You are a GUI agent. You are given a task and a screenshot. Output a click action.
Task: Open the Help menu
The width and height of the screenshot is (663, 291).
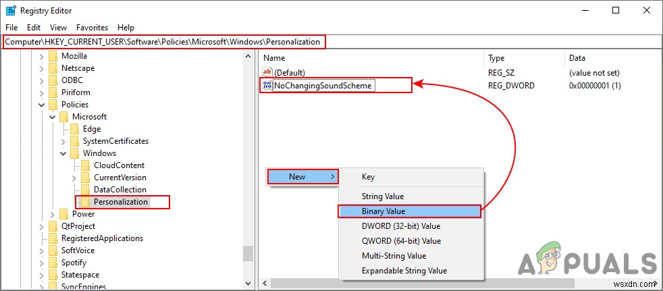[126, 28]
